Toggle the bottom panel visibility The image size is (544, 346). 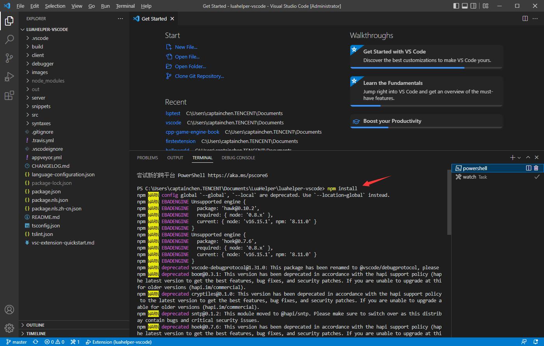465,6
